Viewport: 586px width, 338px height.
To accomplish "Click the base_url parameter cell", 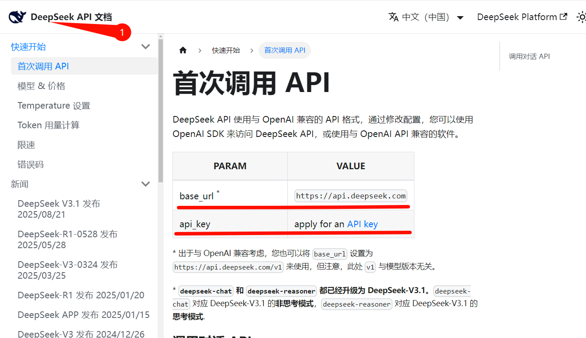I will tap(230, 196).
